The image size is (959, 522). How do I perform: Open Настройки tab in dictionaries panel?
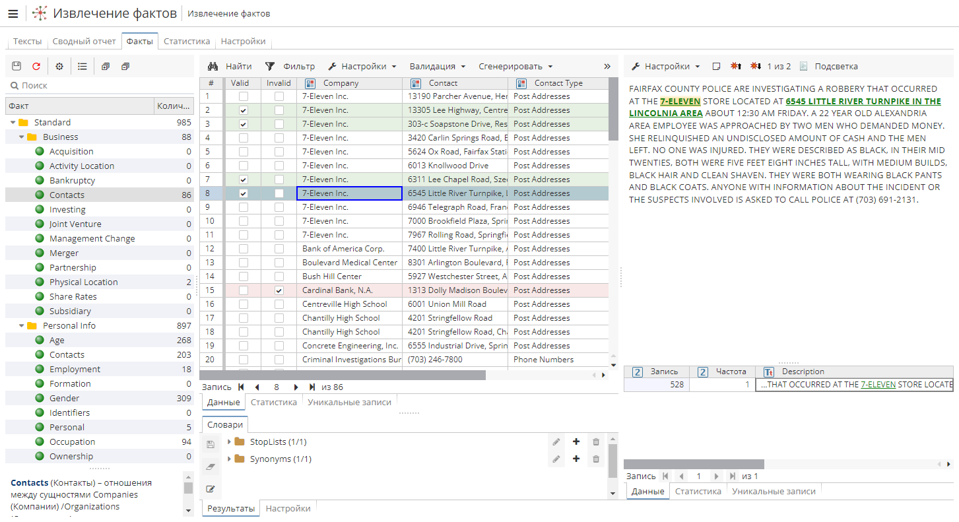288,508
